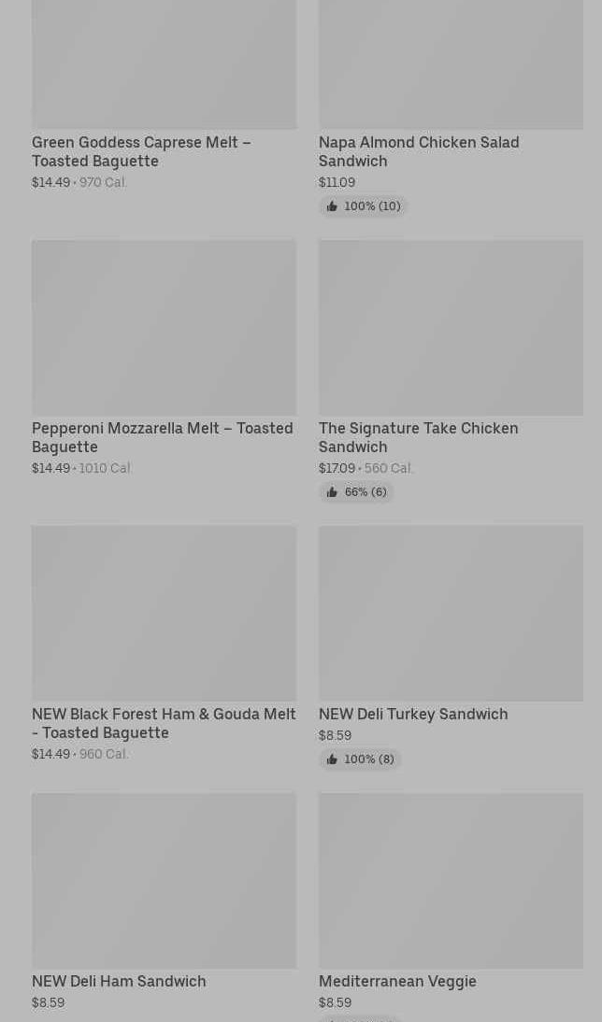Open Pepperoni Mozzarella Melt – Toasted Baguette title
This screenshot has width=602, height=1022.
[162, 437]
